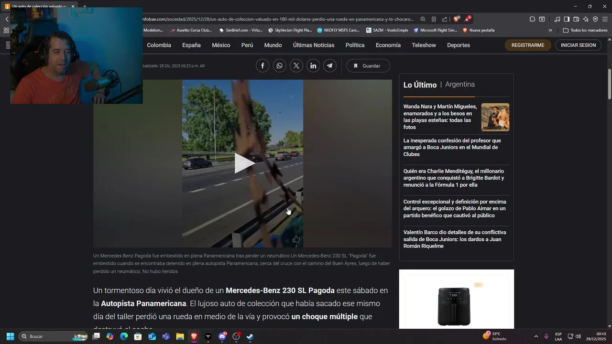
Task: Open the browser zoom magnifier icon
Action: pos(423,19)
